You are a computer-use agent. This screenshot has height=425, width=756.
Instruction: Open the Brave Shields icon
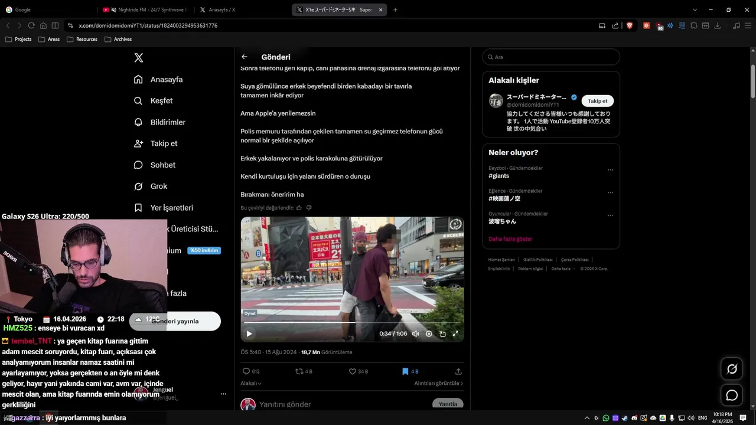[x=630, y=25]
